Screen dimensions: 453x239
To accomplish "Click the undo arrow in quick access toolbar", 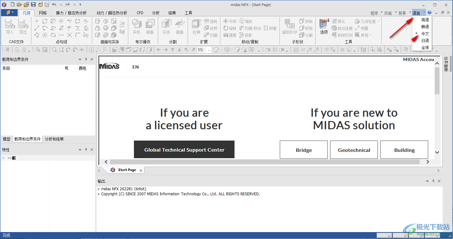I will pos(54,4).
